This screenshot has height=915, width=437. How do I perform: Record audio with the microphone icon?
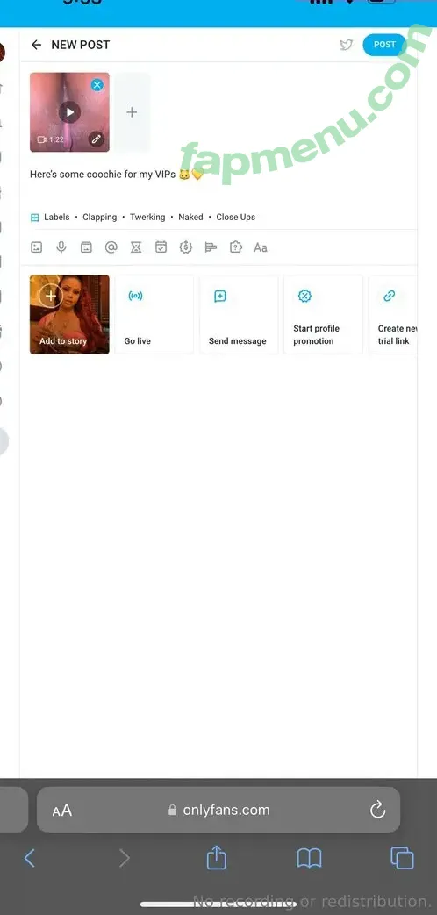(x=61, y=247)
